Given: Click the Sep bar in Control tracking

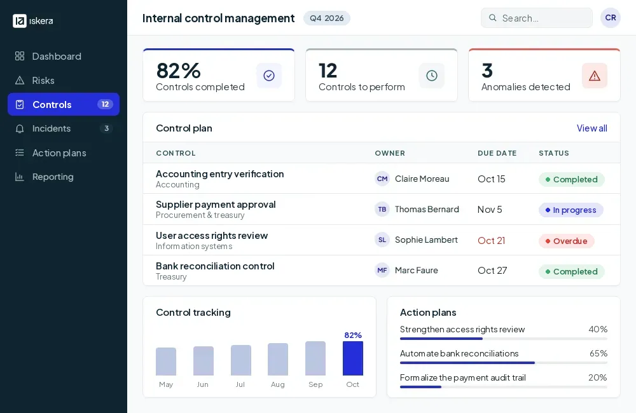Looking at the screenshot, I should 315,358.
